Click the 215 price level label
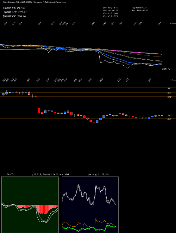This screenshot has width=176, height=233. 169,115
